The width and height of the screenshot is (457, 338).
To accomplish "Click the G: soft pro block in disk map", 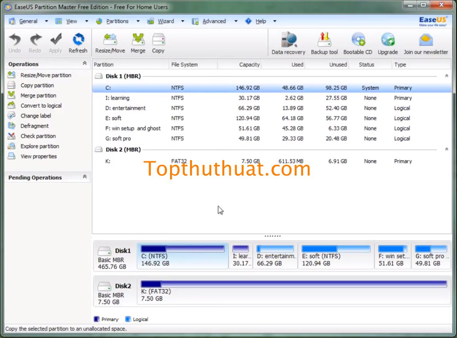I will coord(431,256).
